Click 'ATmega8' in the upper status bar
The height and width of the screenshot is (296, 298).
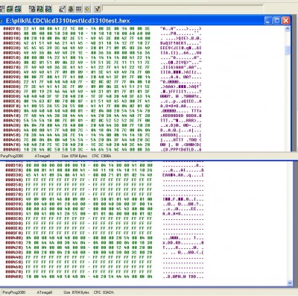tap(42, 156)
